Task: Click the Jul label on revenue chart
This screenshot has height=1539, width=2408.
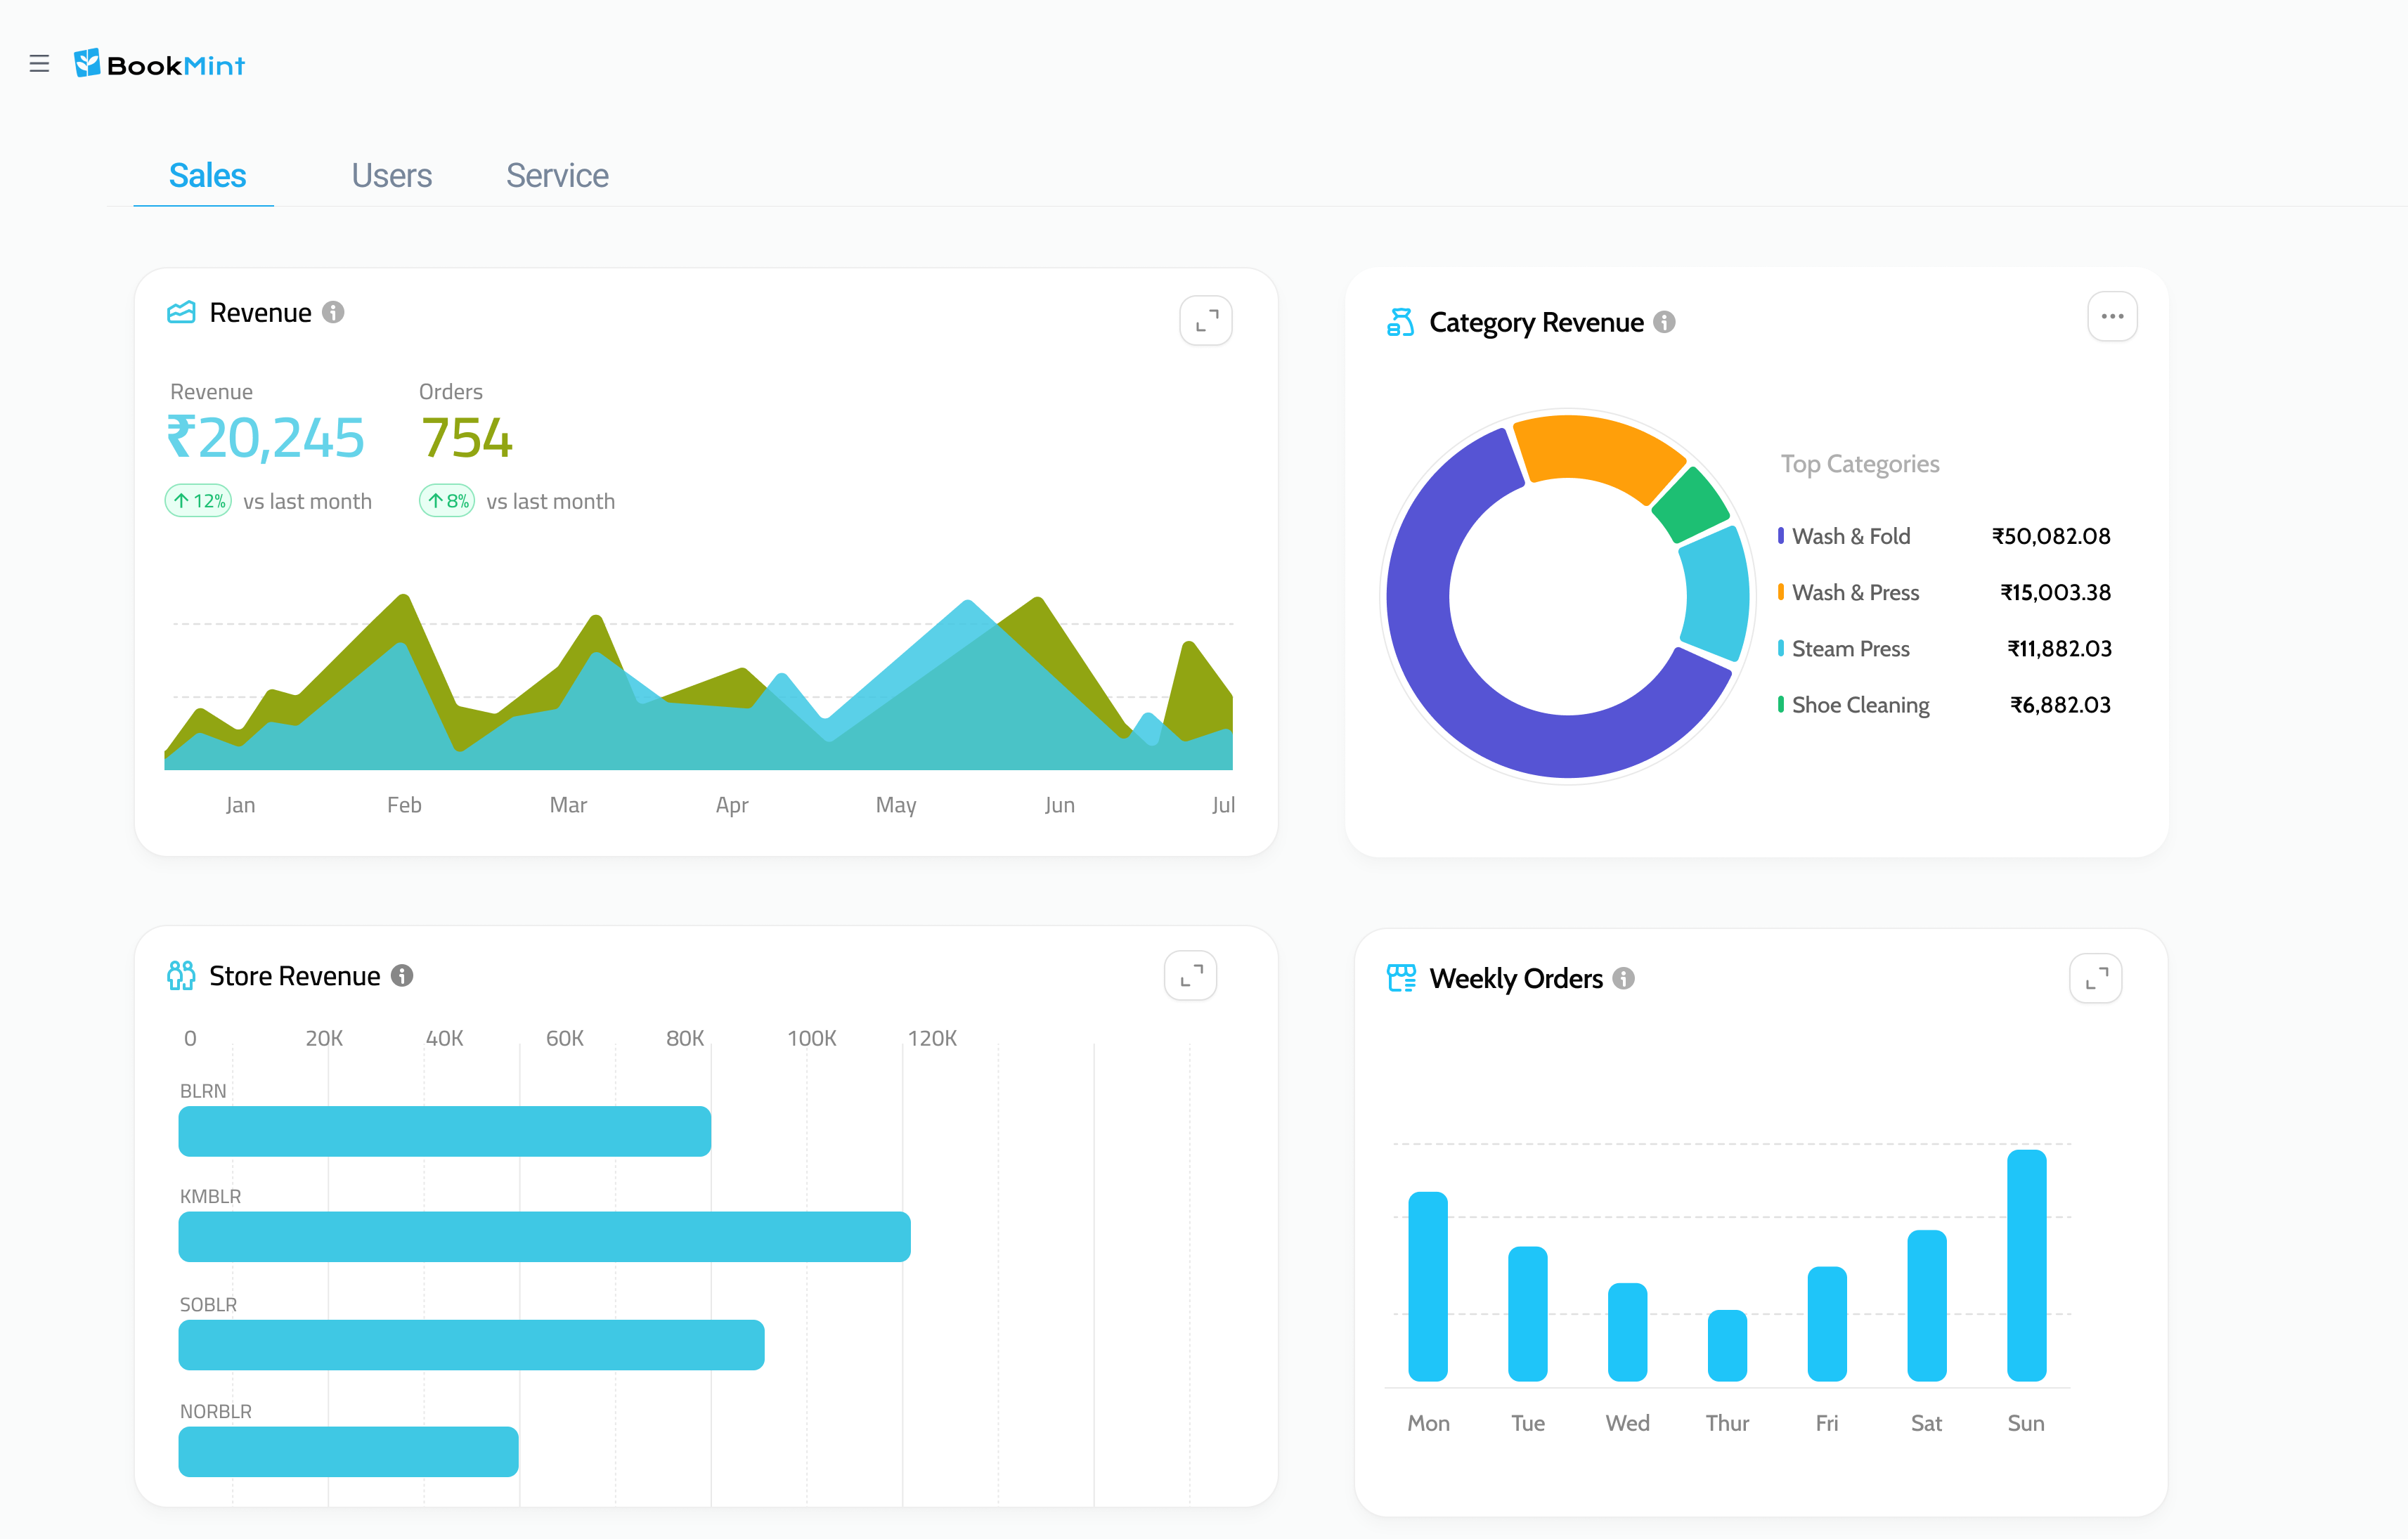Action: point(1223,805)
